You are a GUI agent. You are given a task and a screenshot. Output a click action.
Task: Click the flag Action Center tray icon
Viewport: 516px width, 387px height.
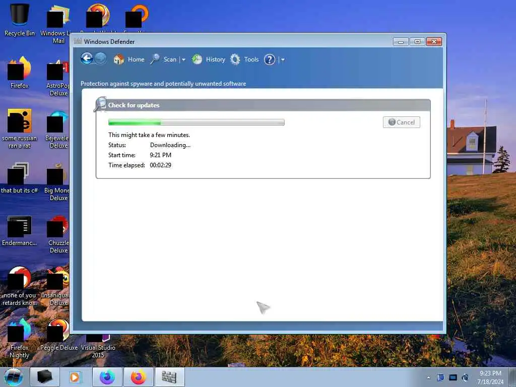click(440, 377)
